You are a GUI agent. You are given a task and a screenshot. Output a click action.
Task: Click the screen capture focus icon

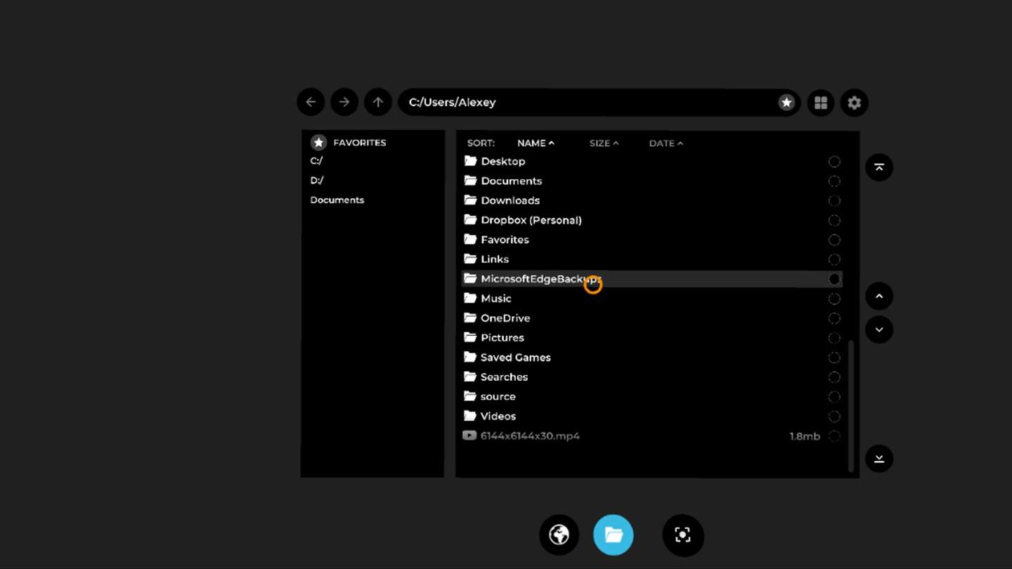682,535
